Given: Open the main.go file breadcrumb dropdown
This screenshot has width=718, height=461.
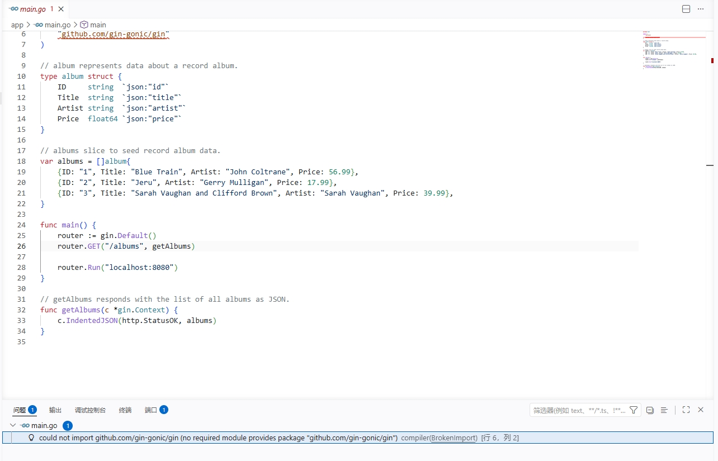Looking at the screenshot, I should [58, 25].
